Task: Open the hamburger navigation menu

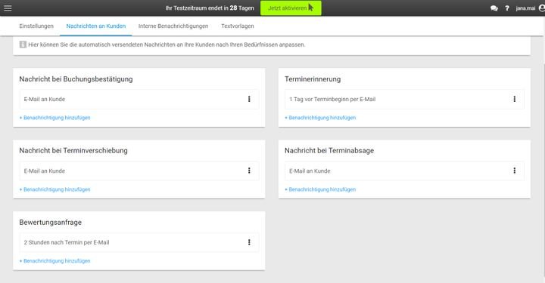Action: coord(8,8)
